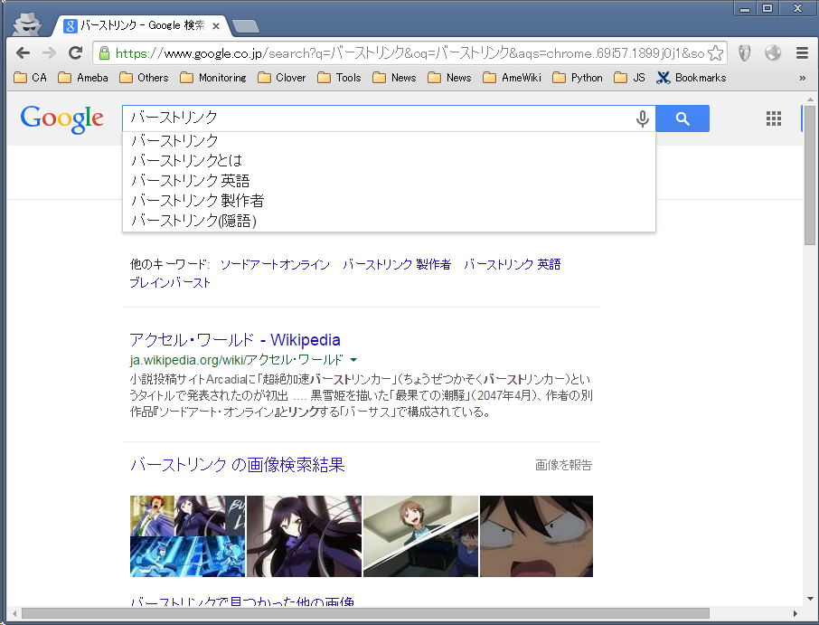
Task: Open the first News bookmarks folder
Action: tap(394, 78)
